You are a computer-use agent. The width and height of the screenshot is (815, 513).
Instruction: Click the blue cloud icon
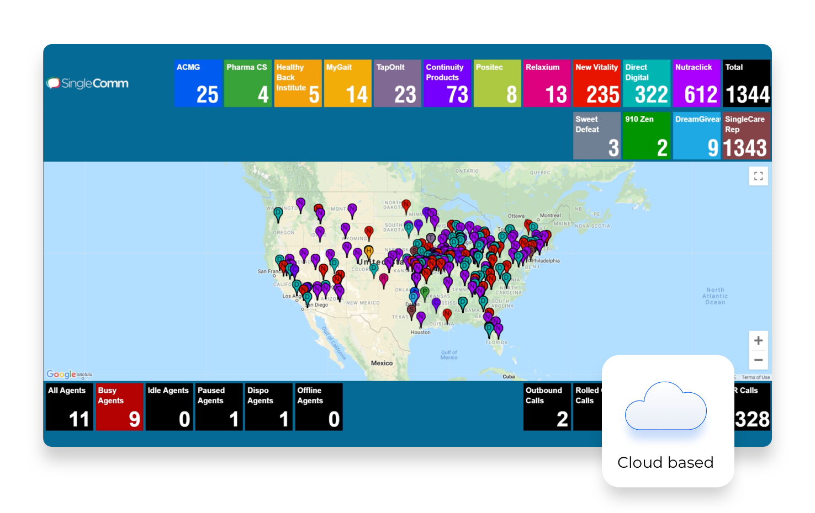[665, 408]
